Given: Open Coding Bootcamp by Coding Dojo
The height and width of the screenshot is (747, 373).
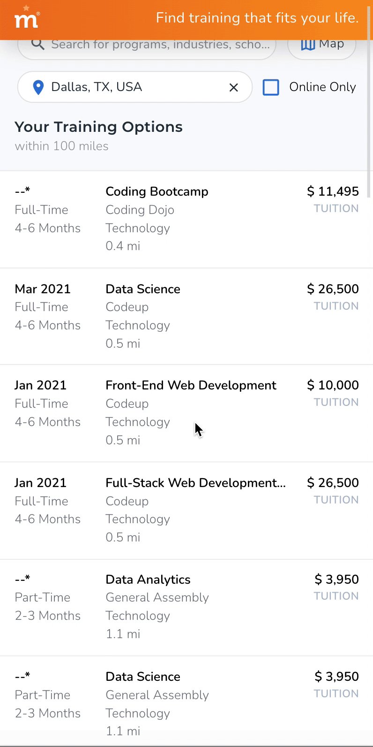Looking at the screenshot, I should click(x=157, y=192).
